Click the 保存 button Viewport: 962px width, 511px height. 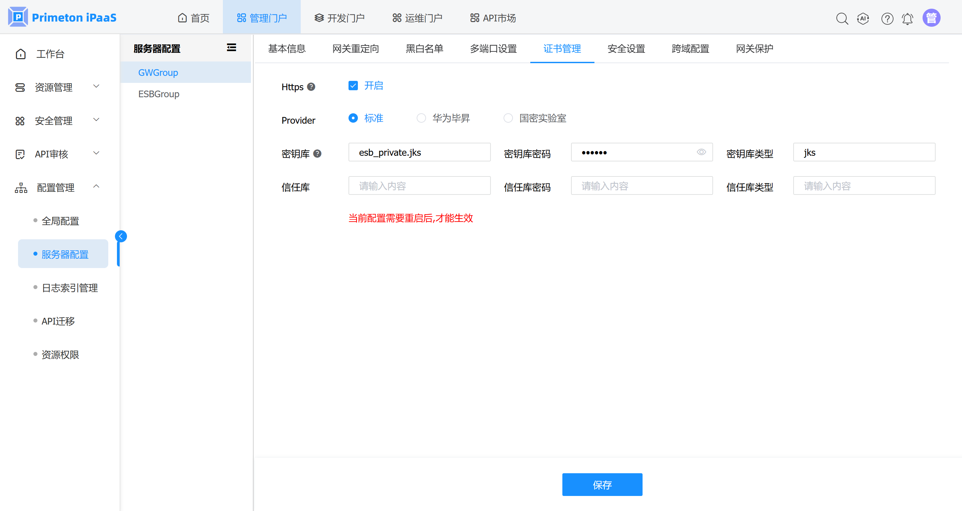coord(602,485)
